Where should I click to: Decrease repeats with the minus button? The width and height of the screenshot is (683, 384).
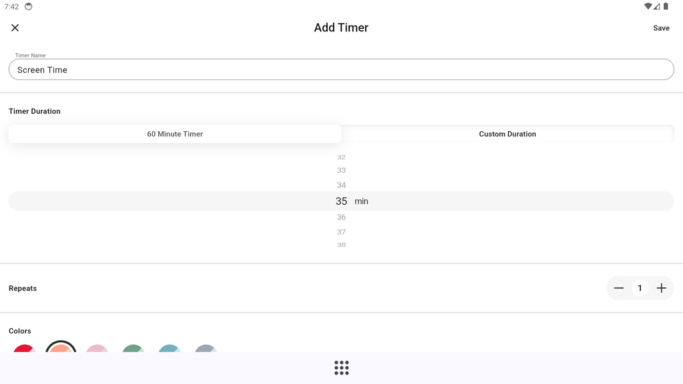pos(618,288)
